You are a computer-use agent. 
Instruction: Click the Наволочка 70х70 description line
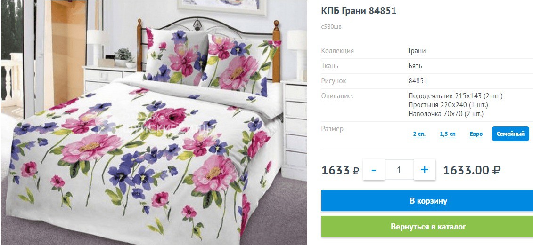click(x=446, y=114)
